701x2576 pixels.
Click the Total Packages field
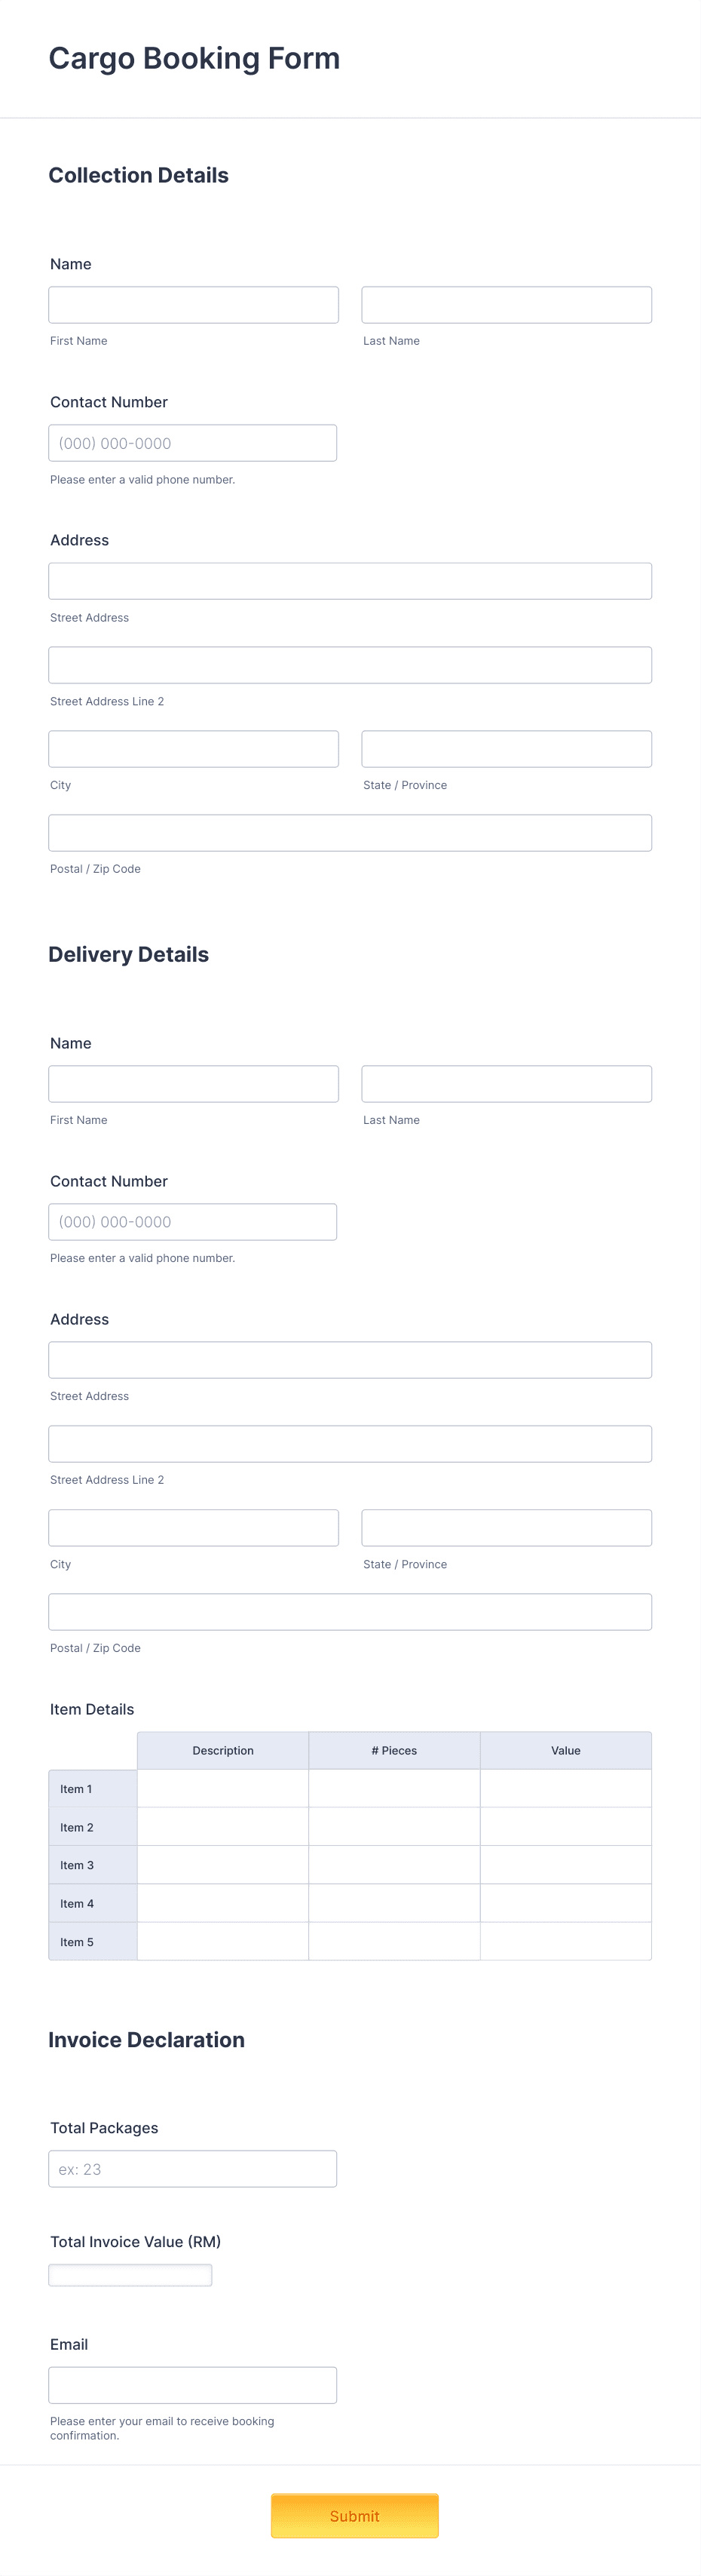click(x=193, y=2169)
